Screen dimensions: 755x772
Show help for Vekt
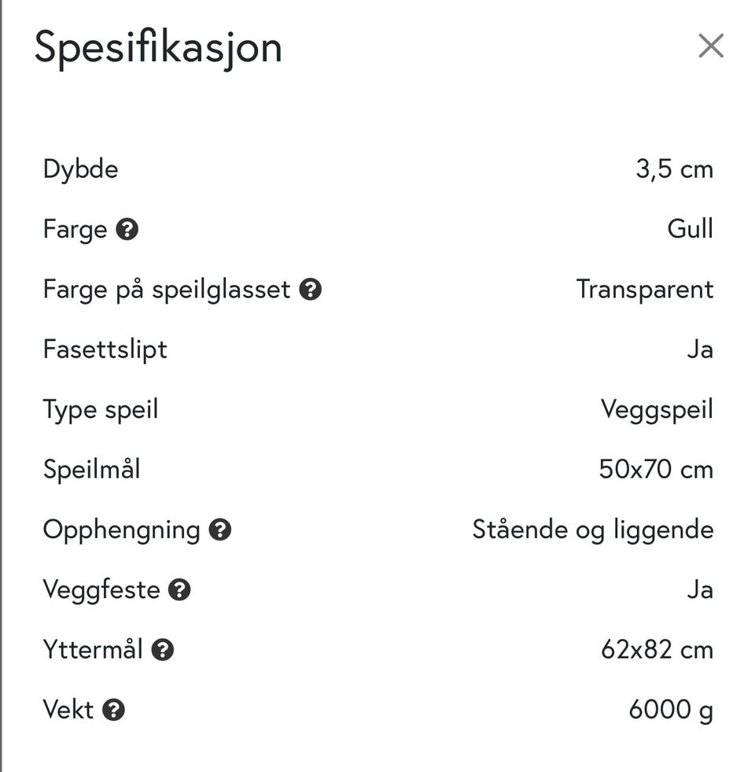coord(114,710)
